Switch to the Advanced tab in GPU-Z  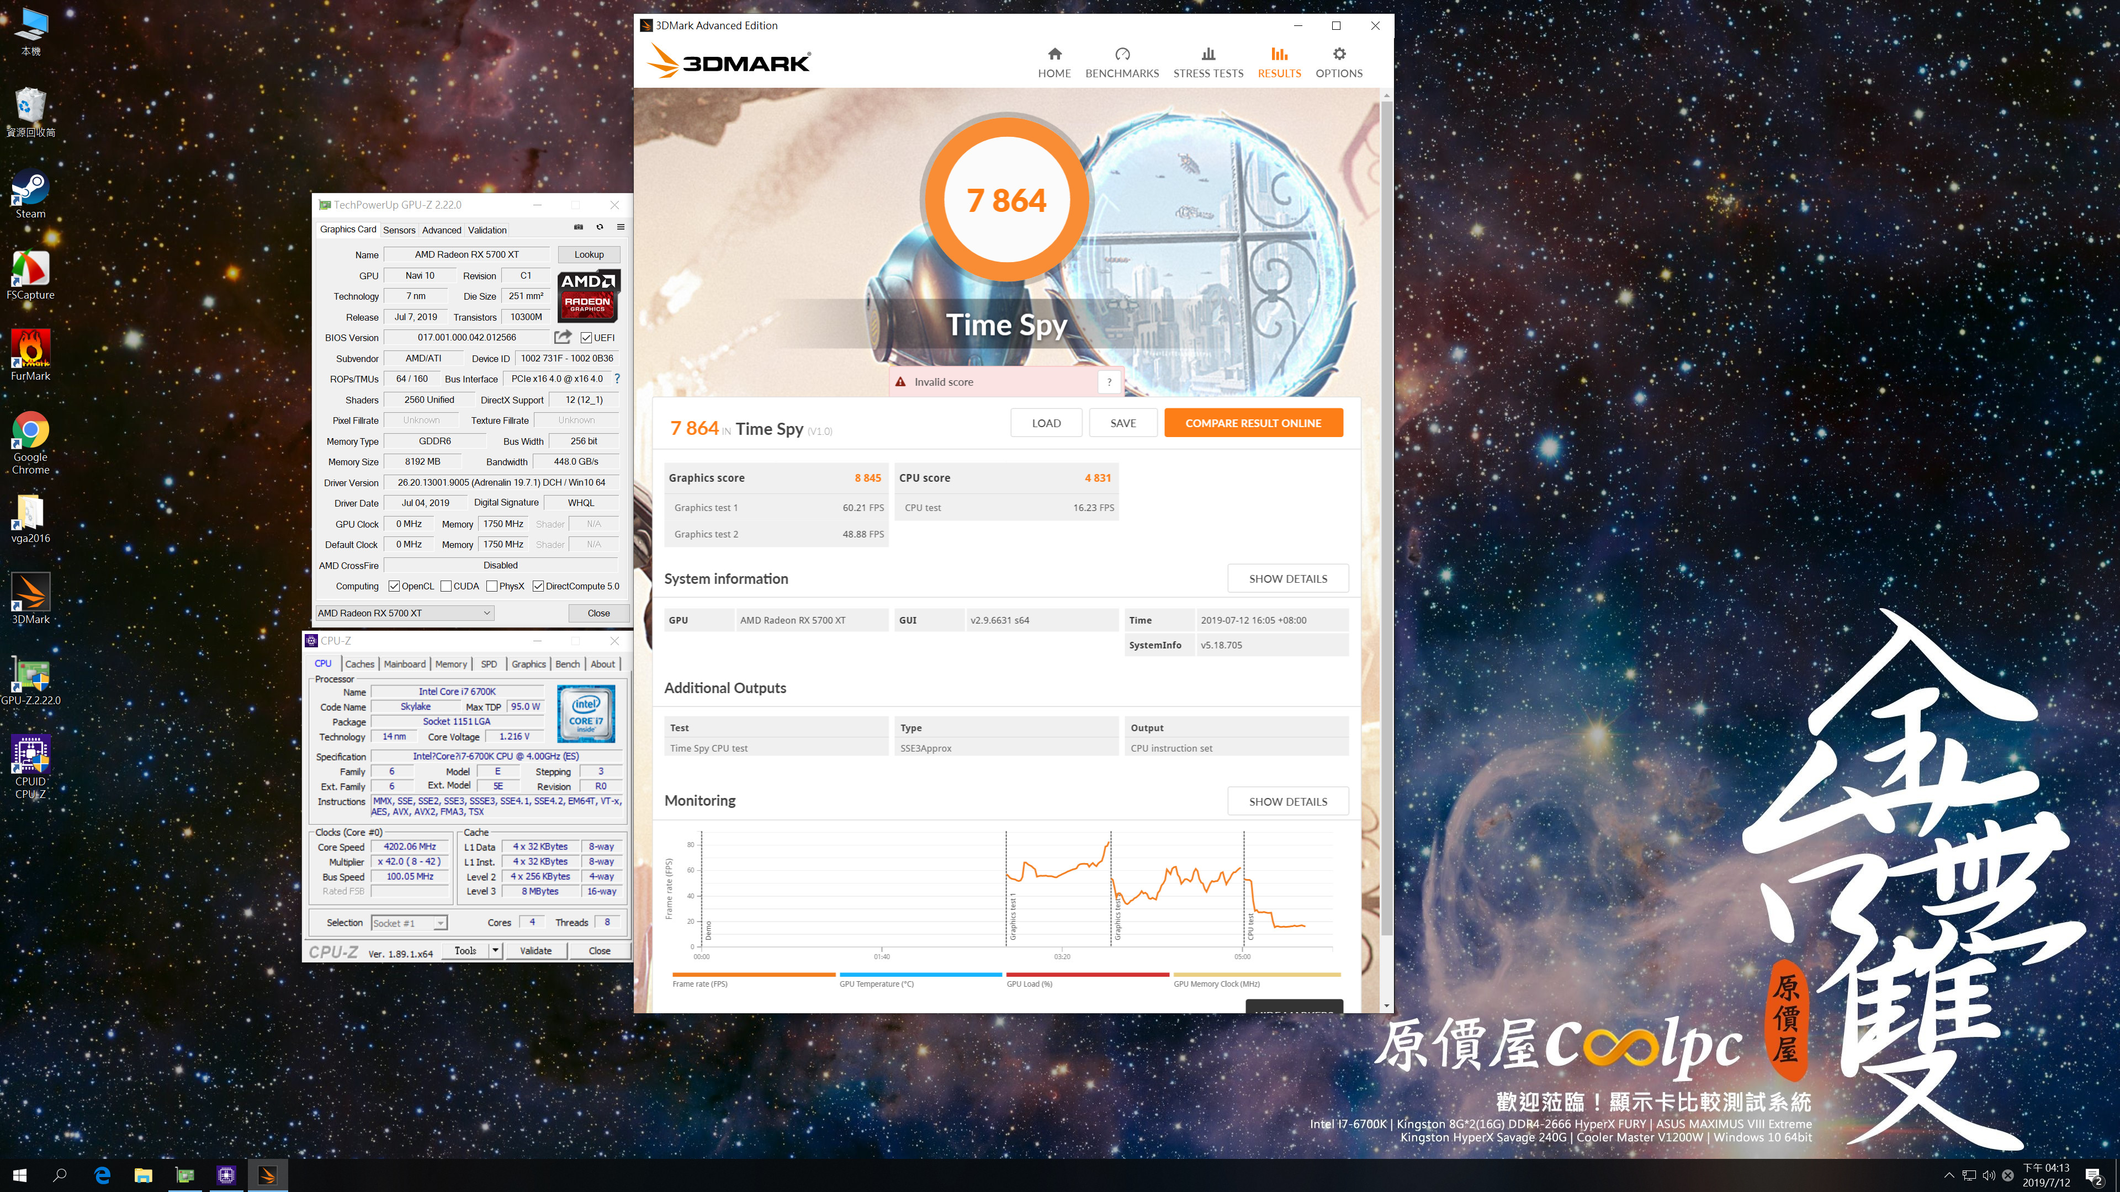(441, 230)
